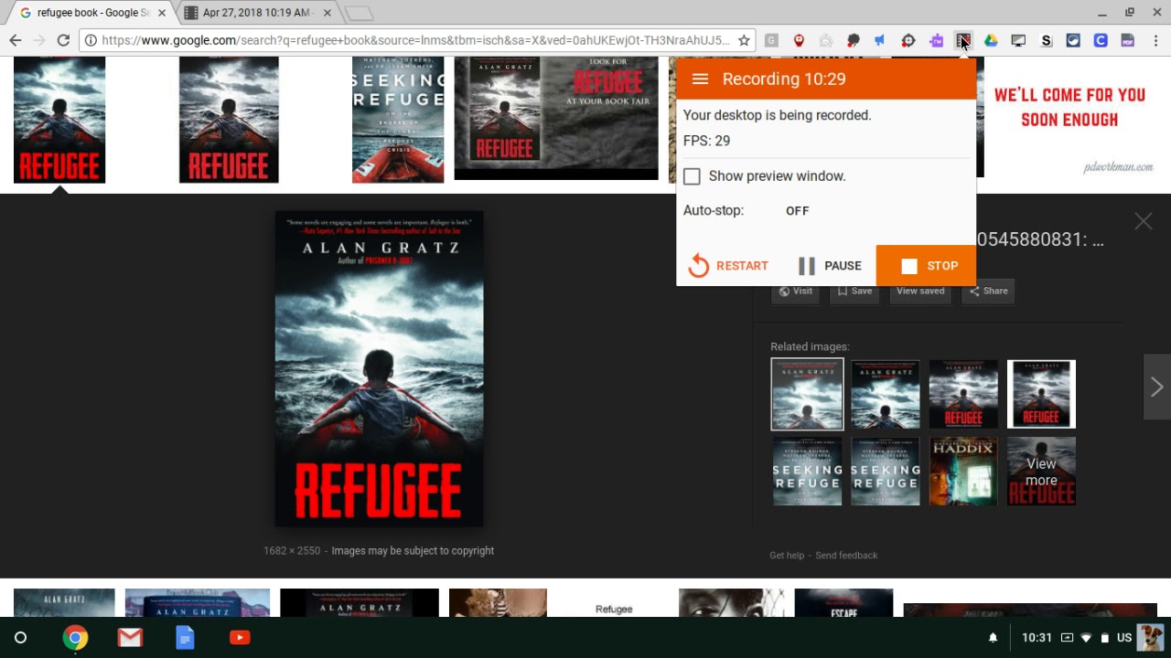
Task: Select the second Refugee result thumbnail
Action: (x=229, y=120)
